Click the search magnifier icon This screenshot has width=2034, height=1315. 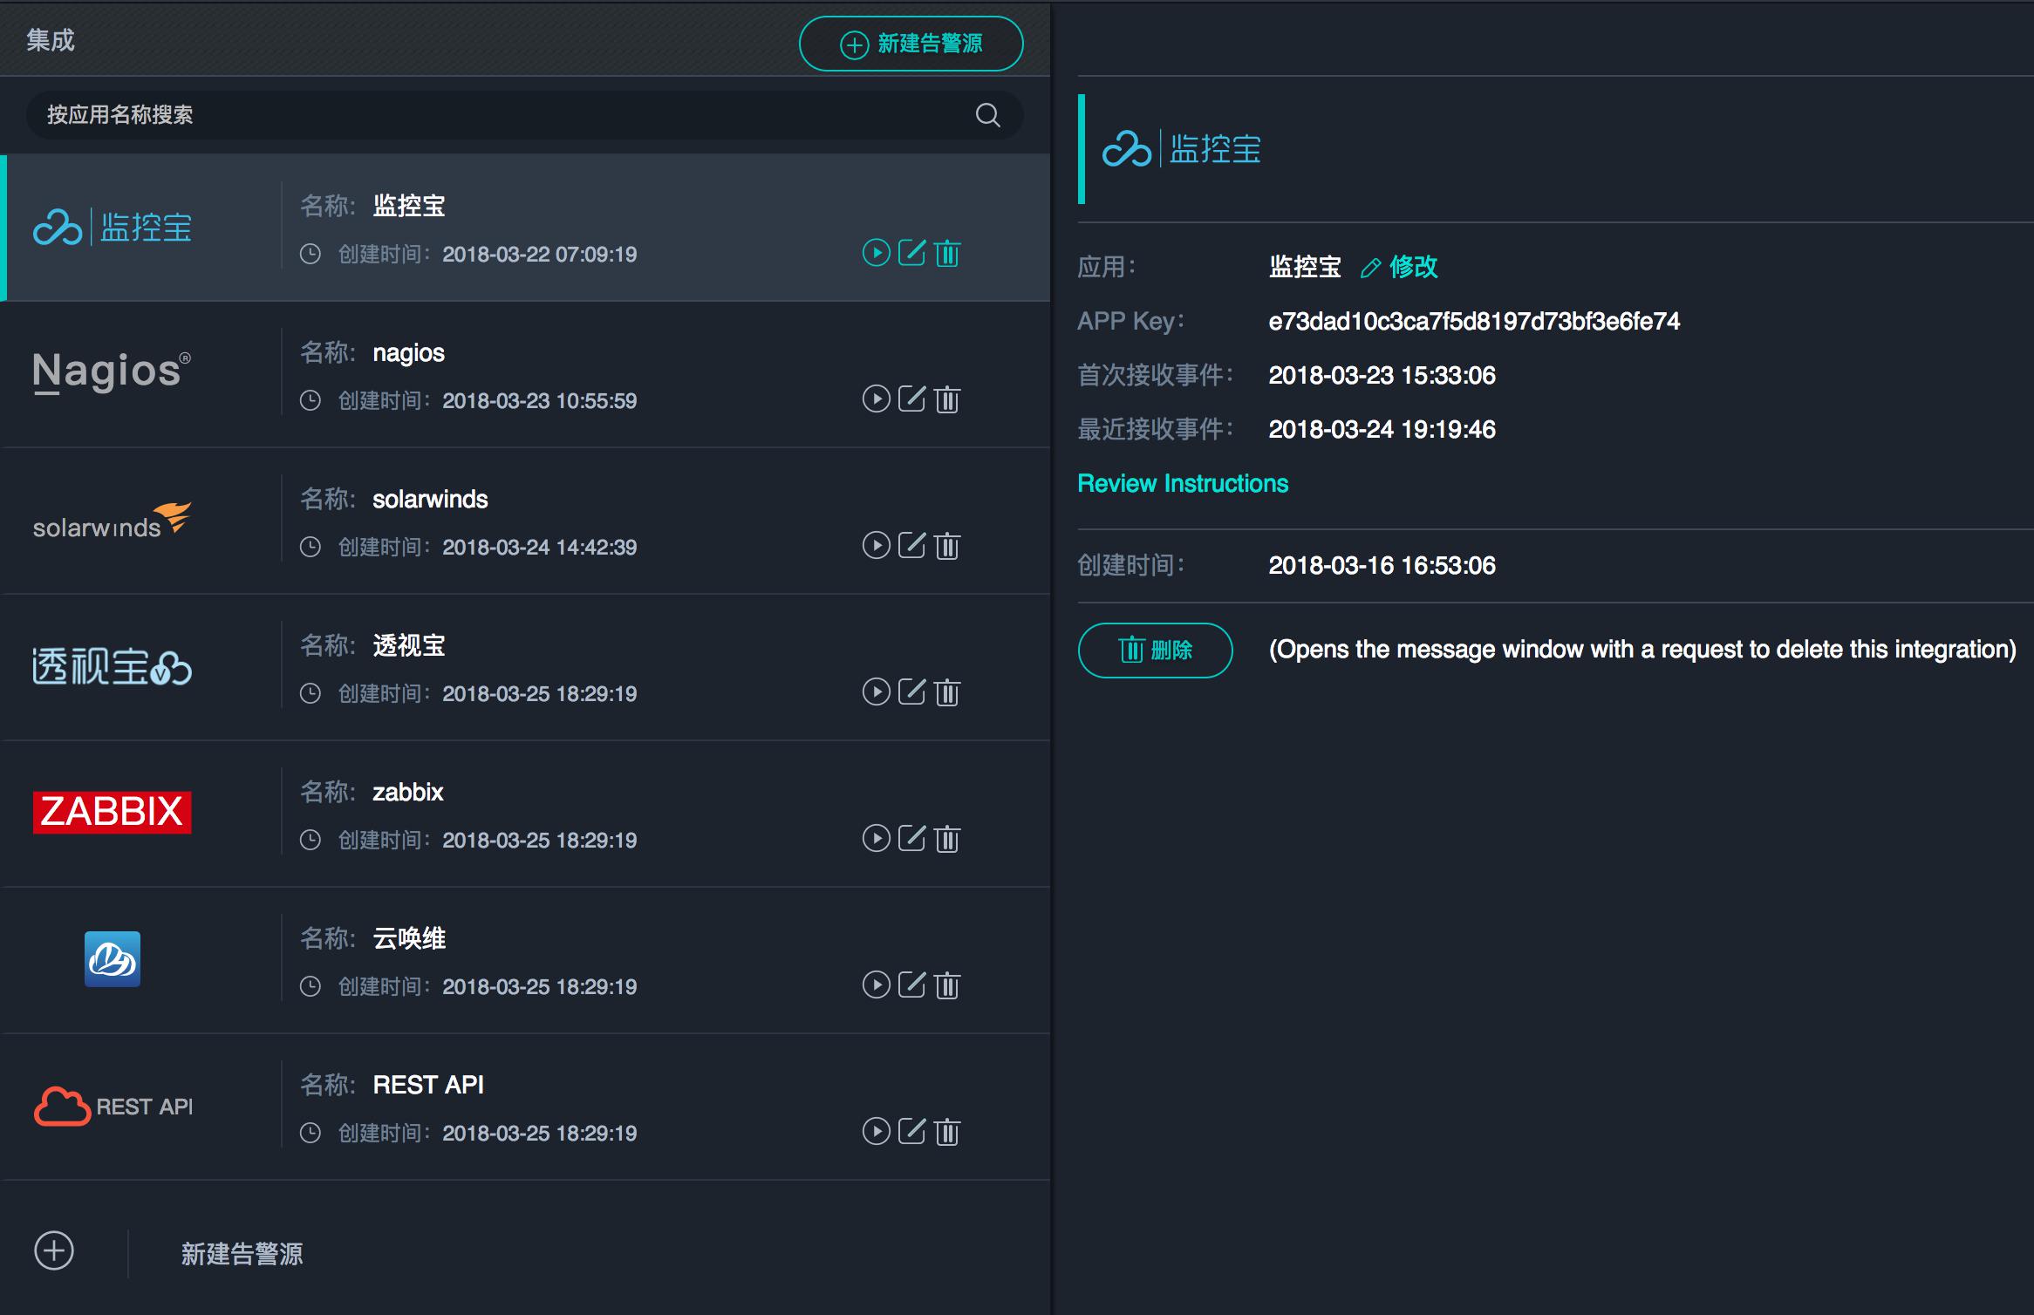tap(987, 115)
